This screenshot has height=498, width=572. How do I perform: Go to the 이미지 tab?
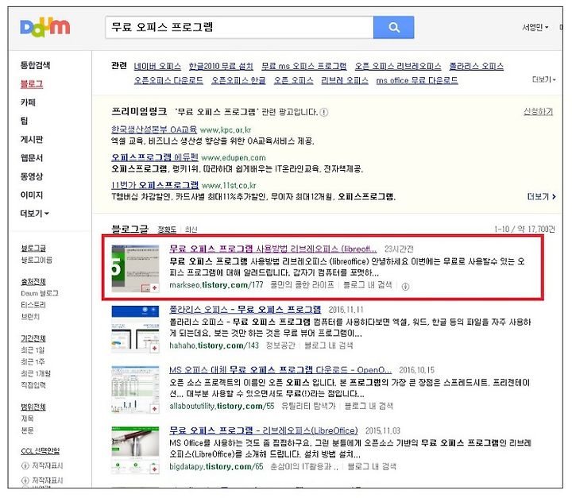(x=31, y=195)
